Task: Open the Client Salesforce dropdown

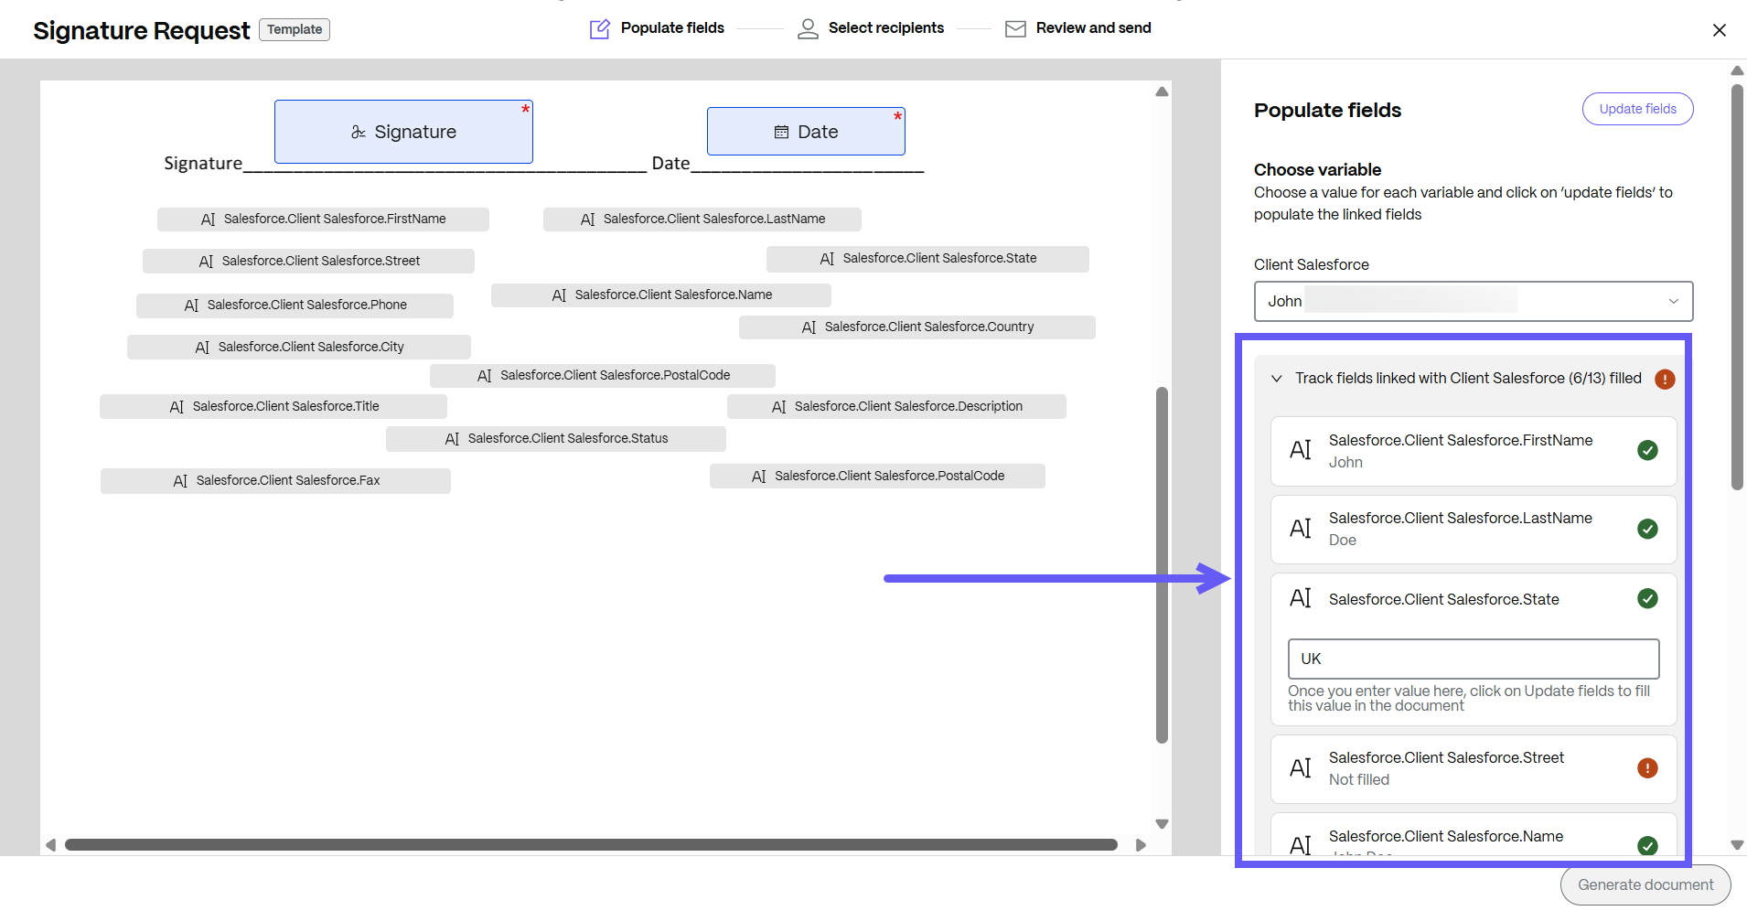Action: tap(1474, 301)
